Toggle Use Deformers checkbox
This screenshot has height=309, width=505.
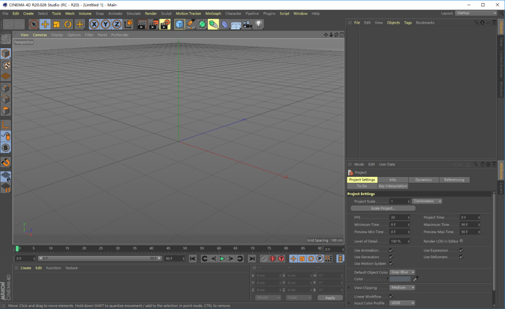462,257
